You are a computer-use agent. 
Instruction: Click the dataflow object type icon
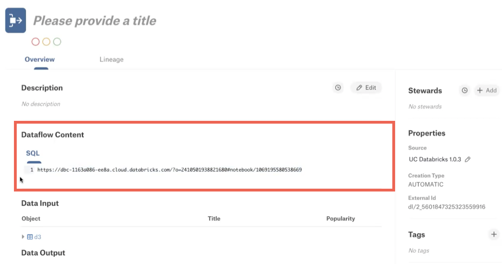coord(16,20)
